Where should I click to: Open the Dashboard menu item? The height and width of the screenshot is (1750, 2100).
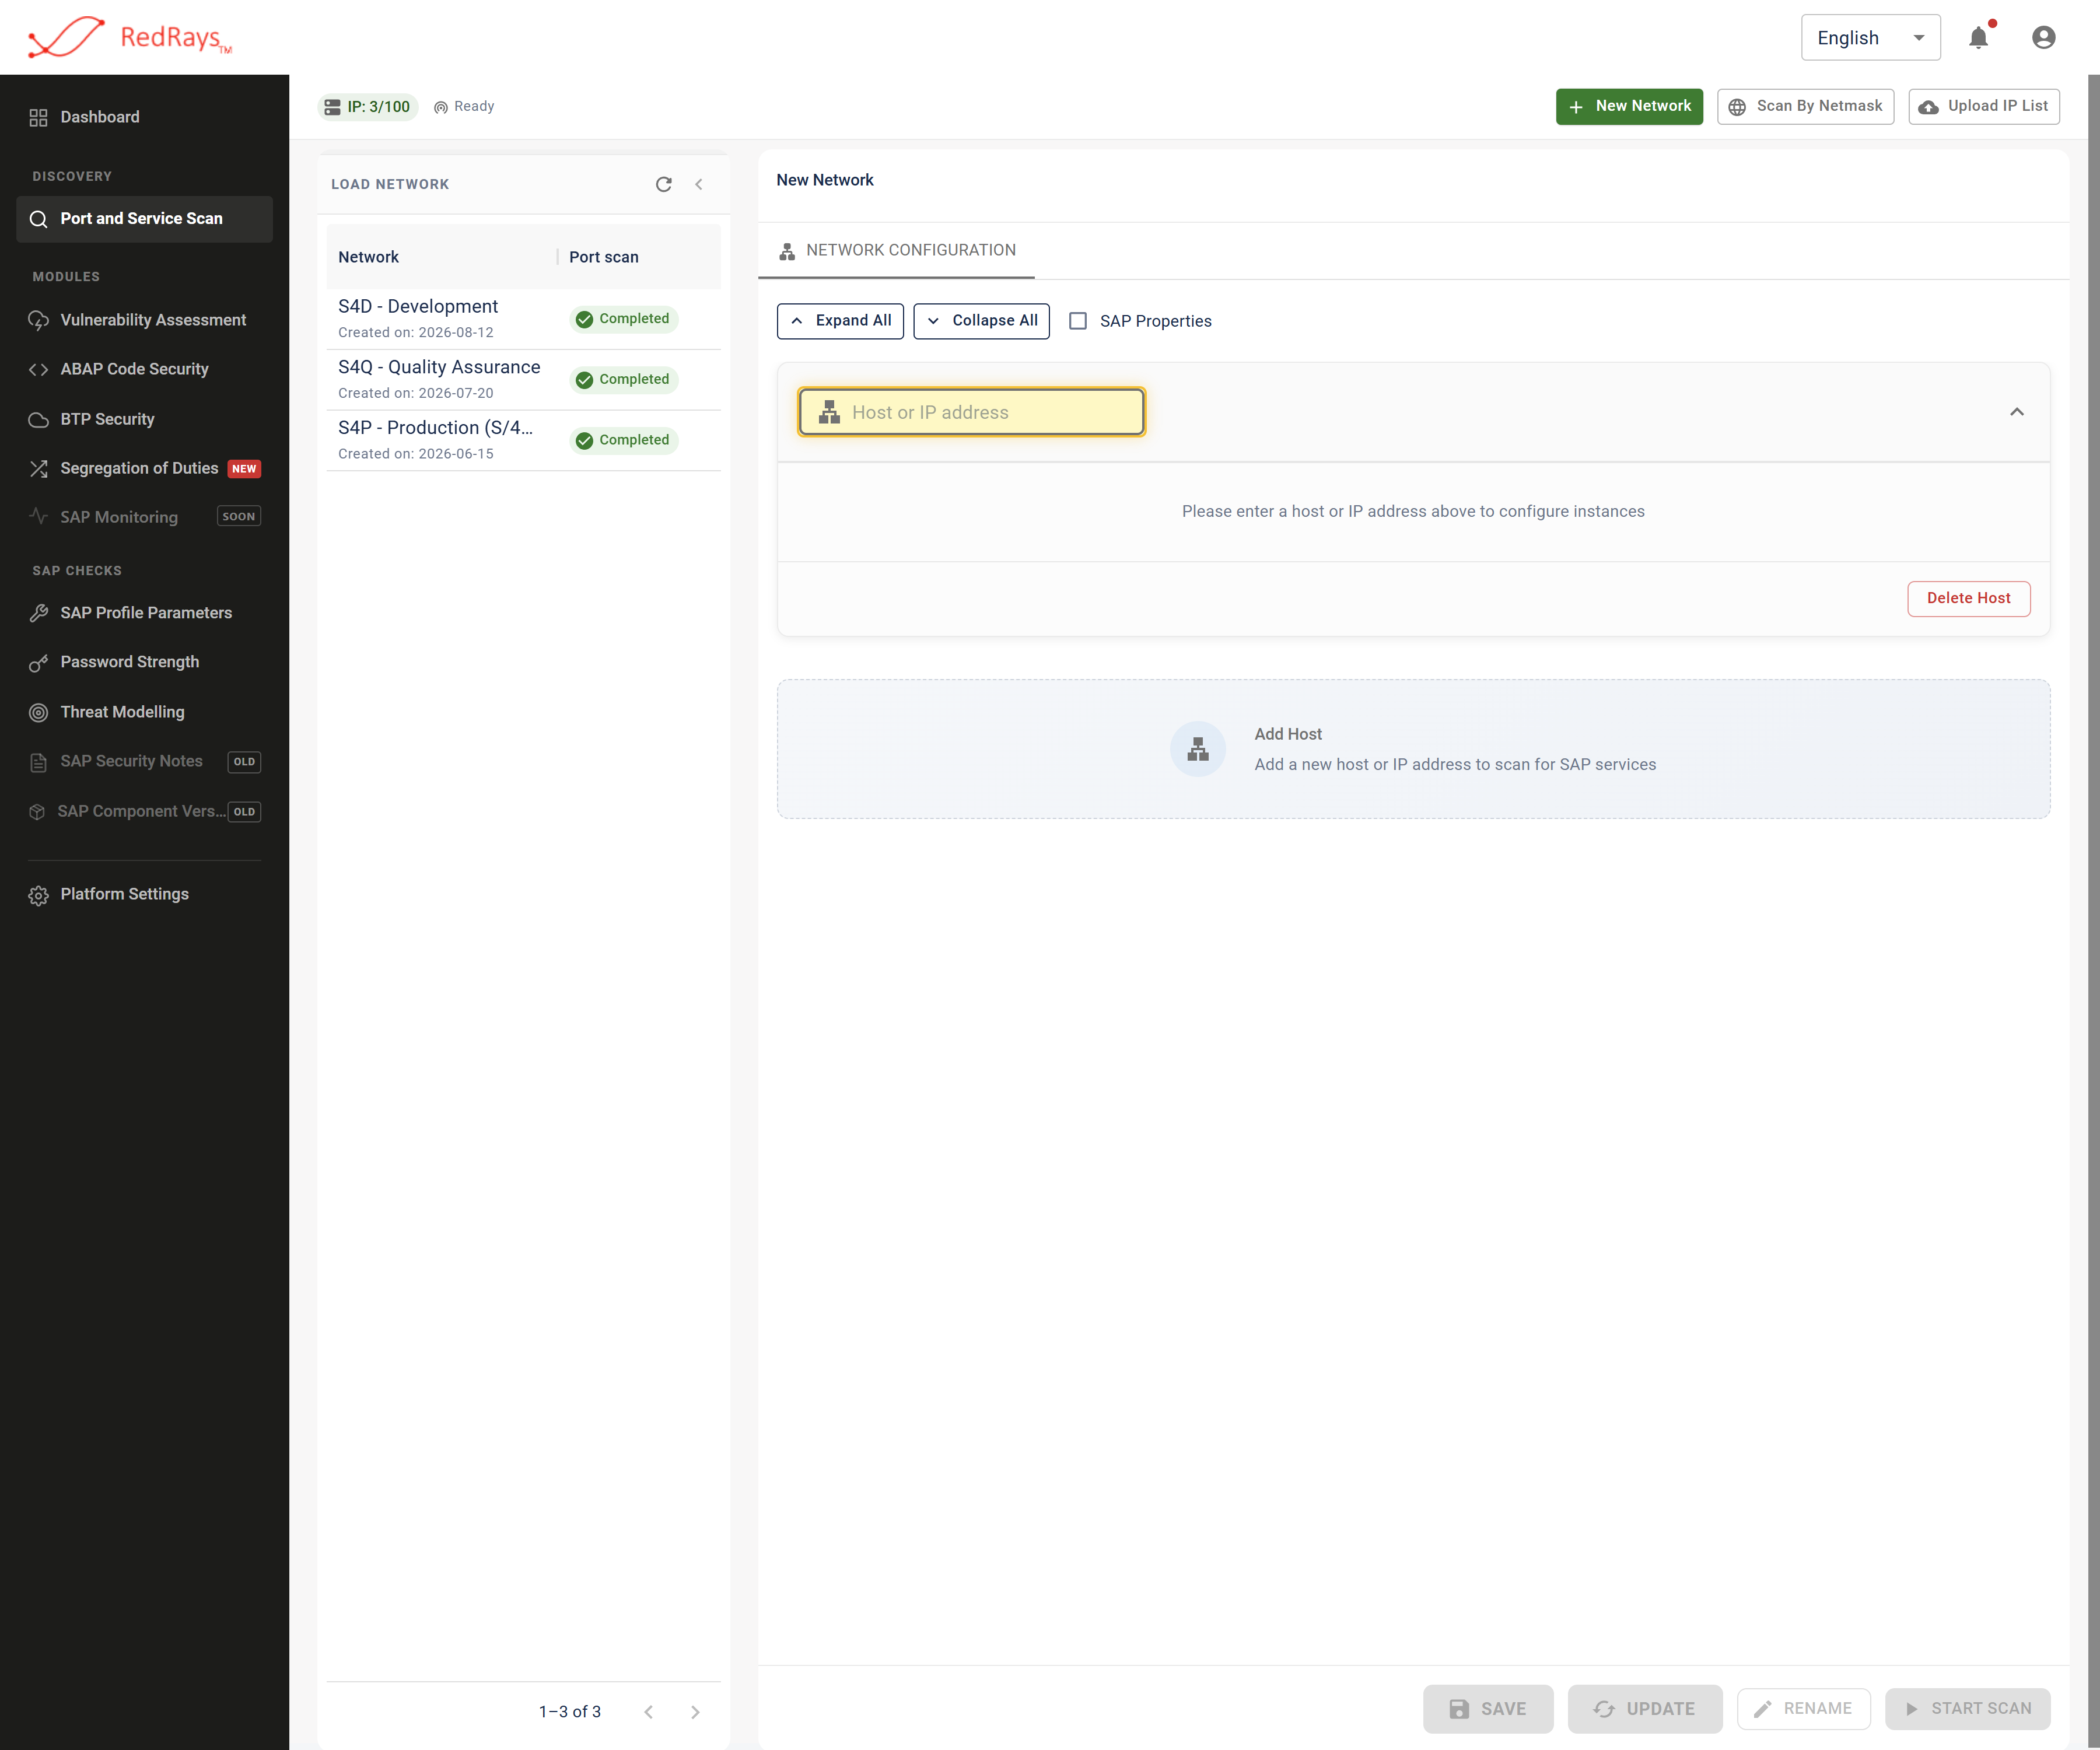point(144,117)
